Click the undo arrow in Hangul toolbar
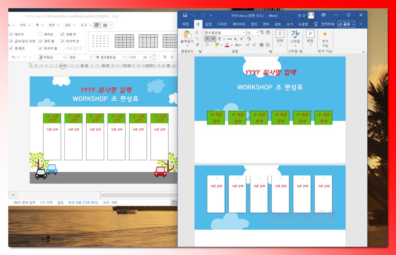396x255 pixels. click(13, 57)
